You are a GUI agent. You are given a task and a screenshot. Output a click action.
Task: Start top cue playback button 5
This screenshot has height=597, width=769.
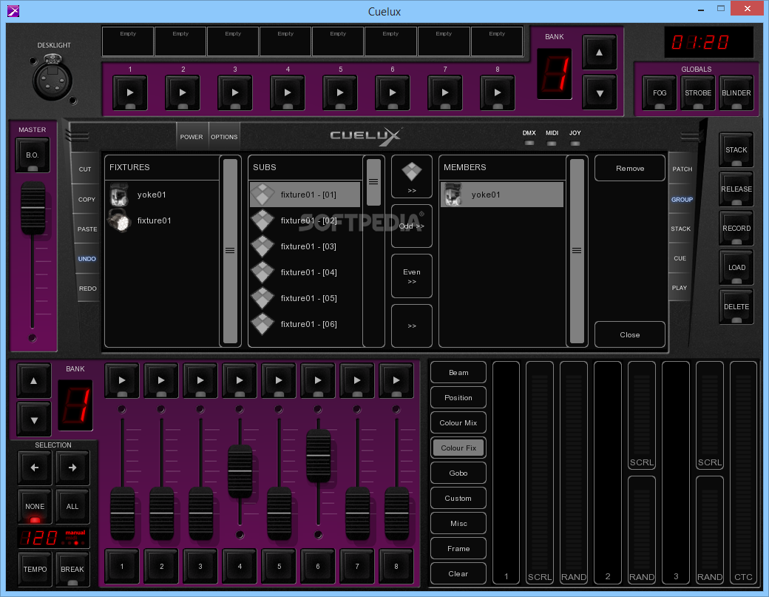click(x=340, y=92)
